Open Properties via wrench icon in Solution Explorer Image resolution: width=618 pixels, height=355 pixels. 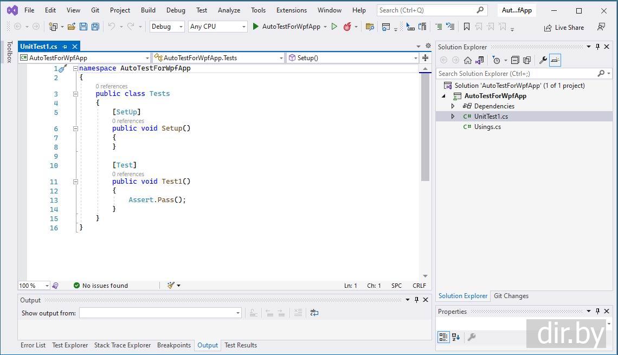tap(543, 60)
